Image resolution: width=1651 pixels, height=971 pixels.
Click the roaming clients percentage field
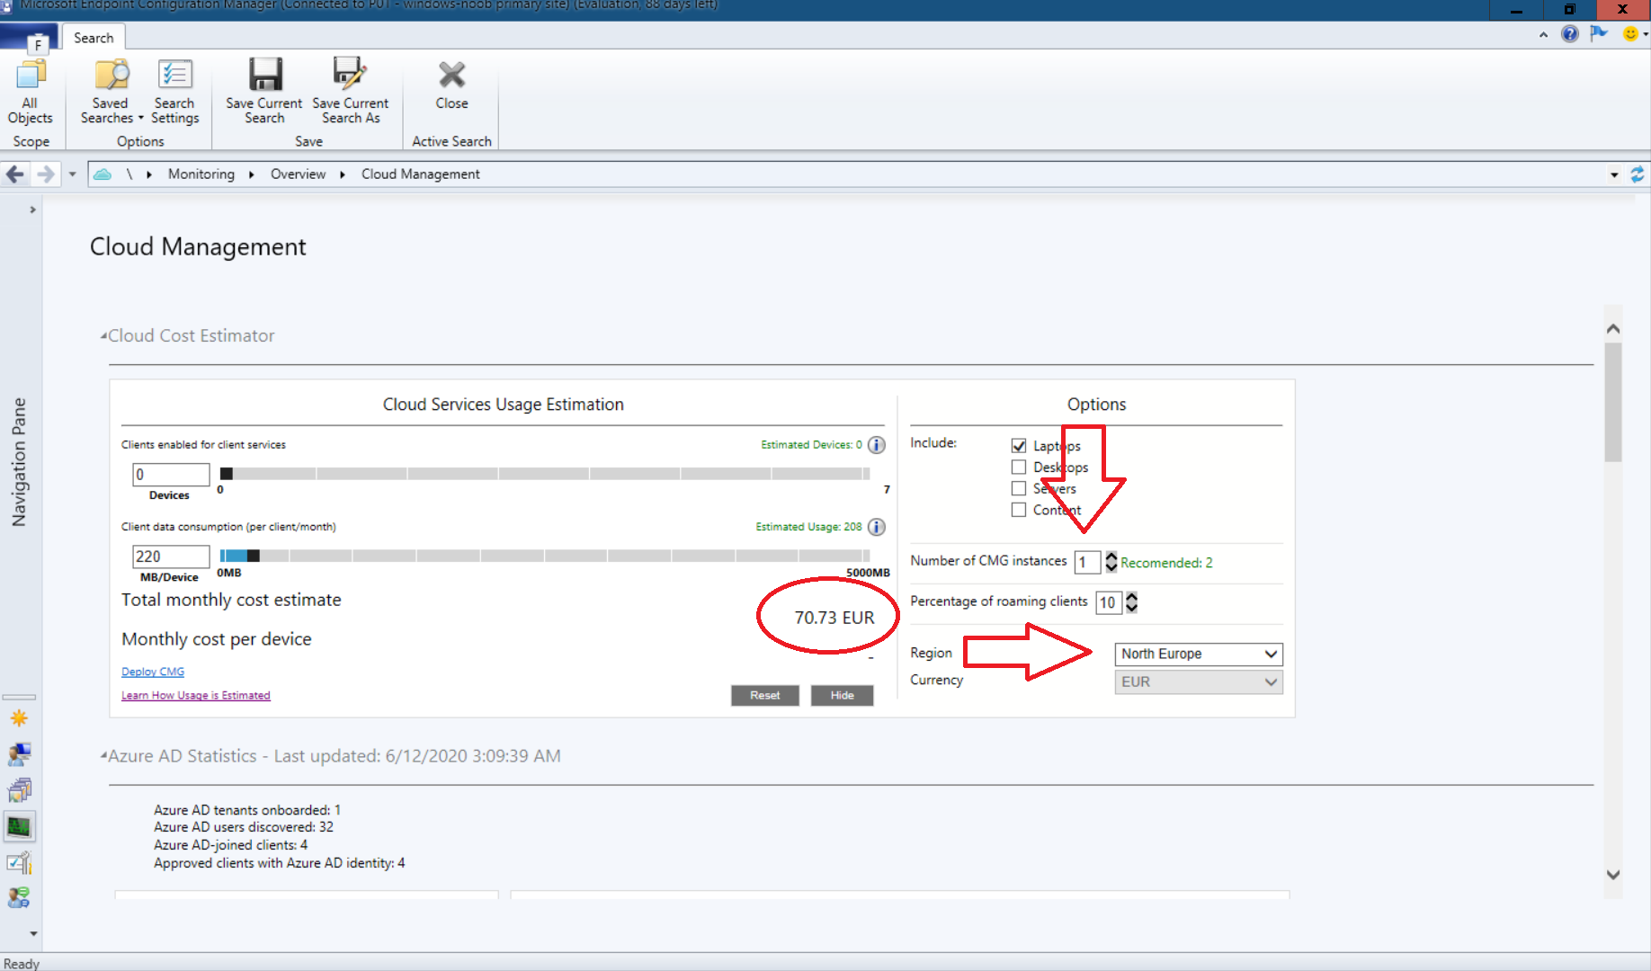(1108, 602)
